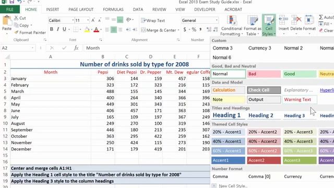The image size is (334, 188).
Task: Select cell containing December
Action: tap(51, 149)
